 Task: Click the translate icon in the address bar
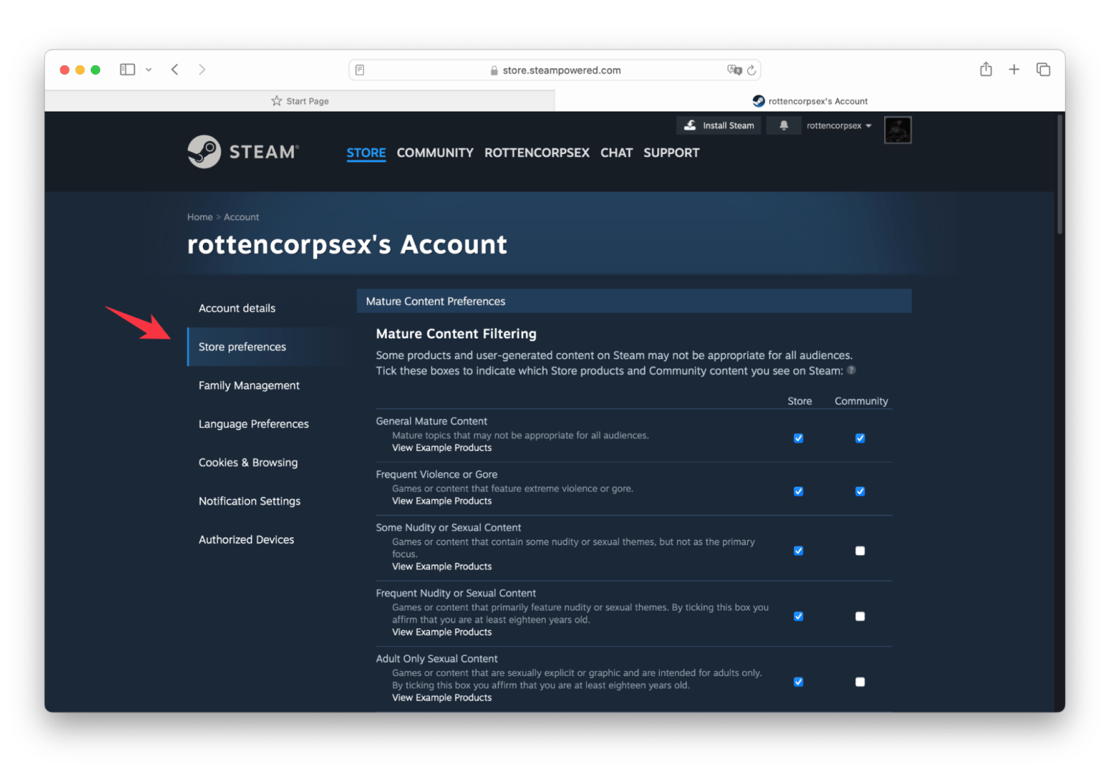[x=734, y=70]
